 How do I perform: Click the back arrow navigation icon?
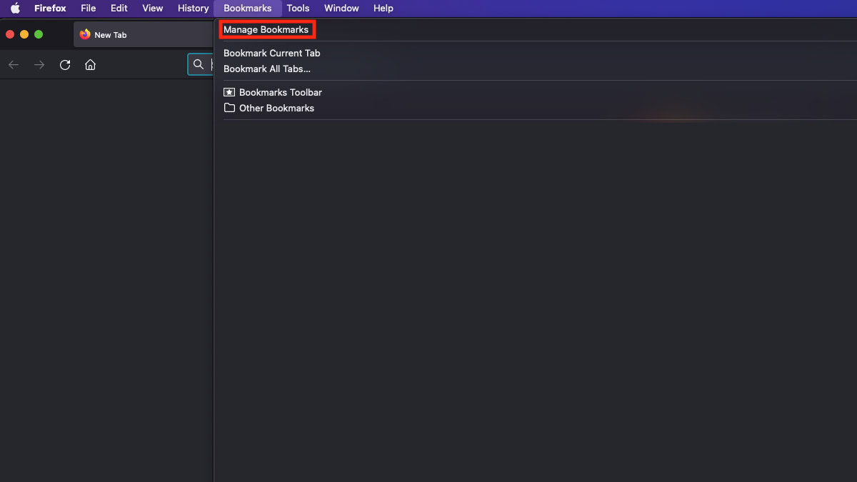pyautogui.click(x=14, y=65)
